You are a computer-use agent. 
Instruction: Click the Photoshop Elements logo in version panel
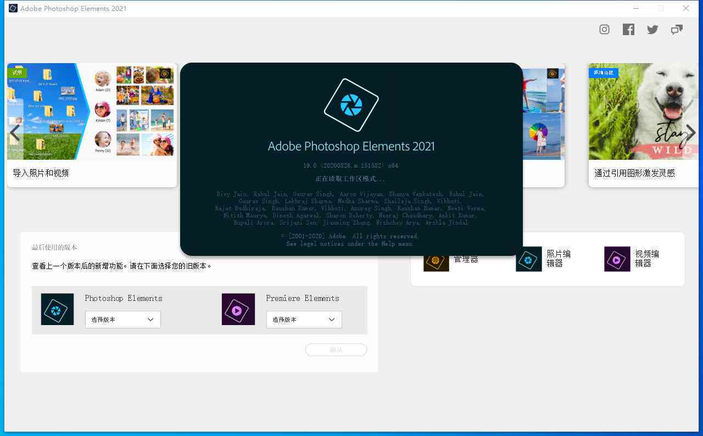57,309
